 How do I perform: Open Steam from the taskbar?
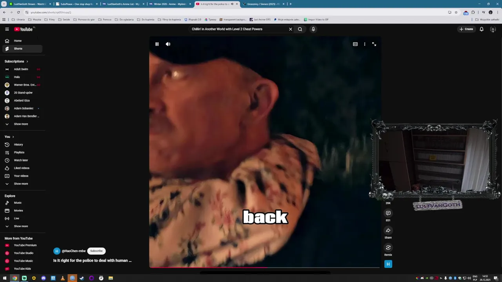coord(82,278)
